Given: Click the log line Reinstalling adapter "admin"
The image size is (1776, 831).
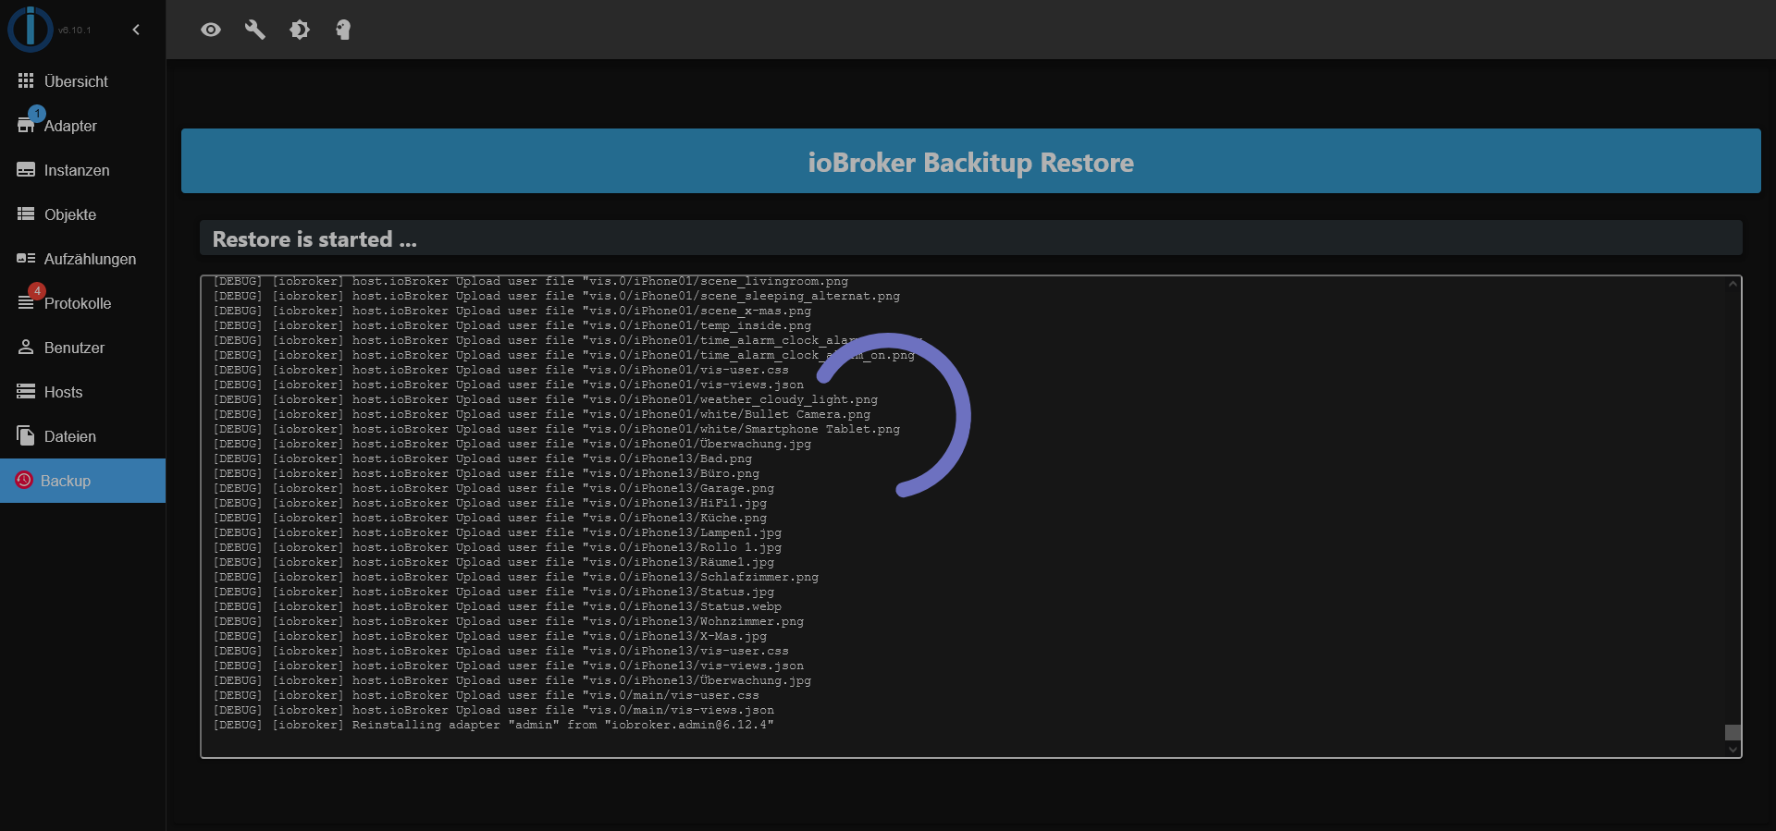Looking at the screenshot, I should point(494,725).
